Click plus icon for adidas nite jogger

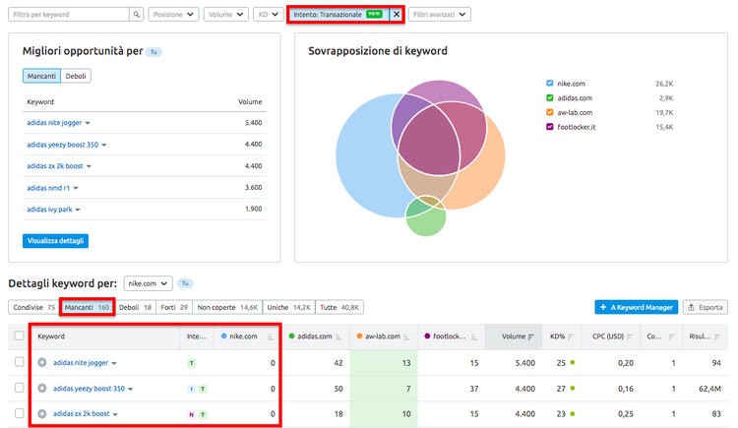[42, 362]
